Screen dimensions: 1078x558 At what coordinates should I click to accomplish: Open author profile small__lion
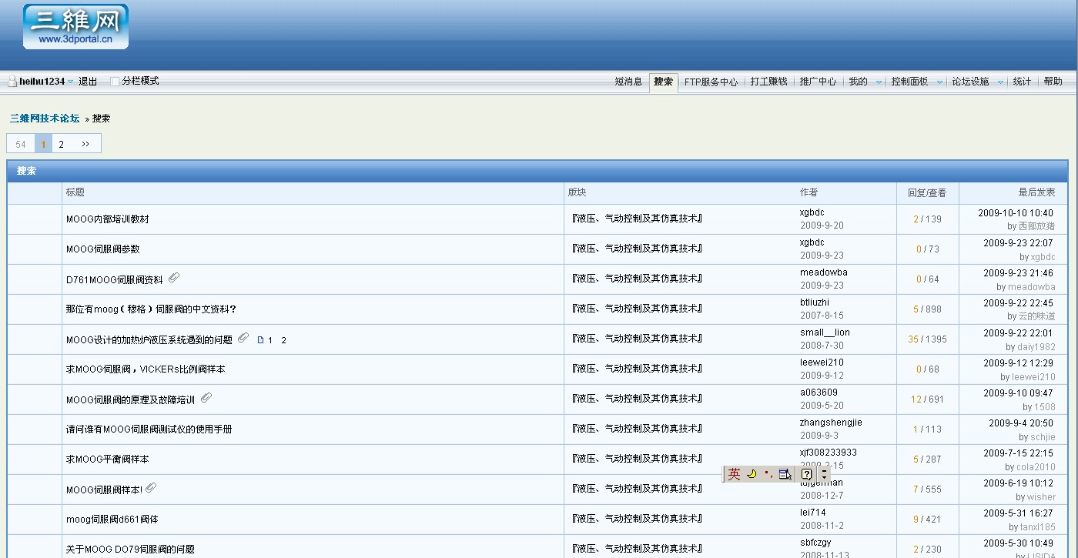point(825,332)
